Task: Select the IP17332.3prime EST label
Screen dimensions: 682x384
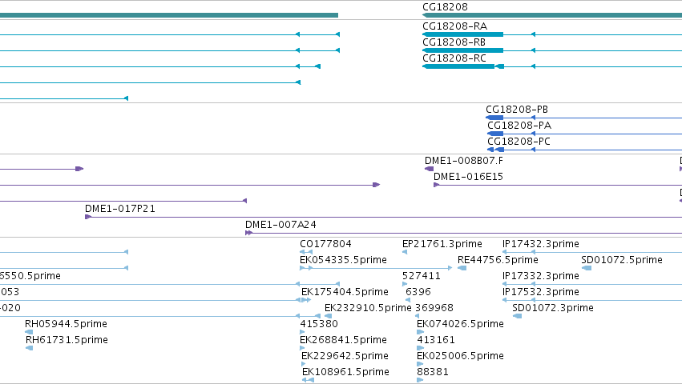Action: [x=541, y=276]
